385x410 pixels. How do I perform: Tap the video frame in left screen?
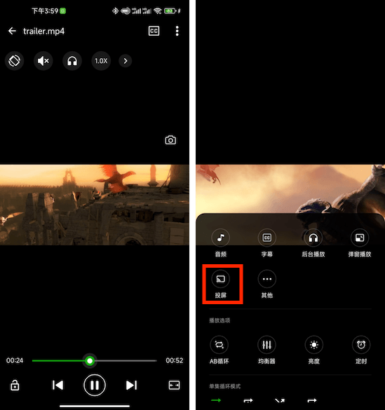[x=95, y=205]
